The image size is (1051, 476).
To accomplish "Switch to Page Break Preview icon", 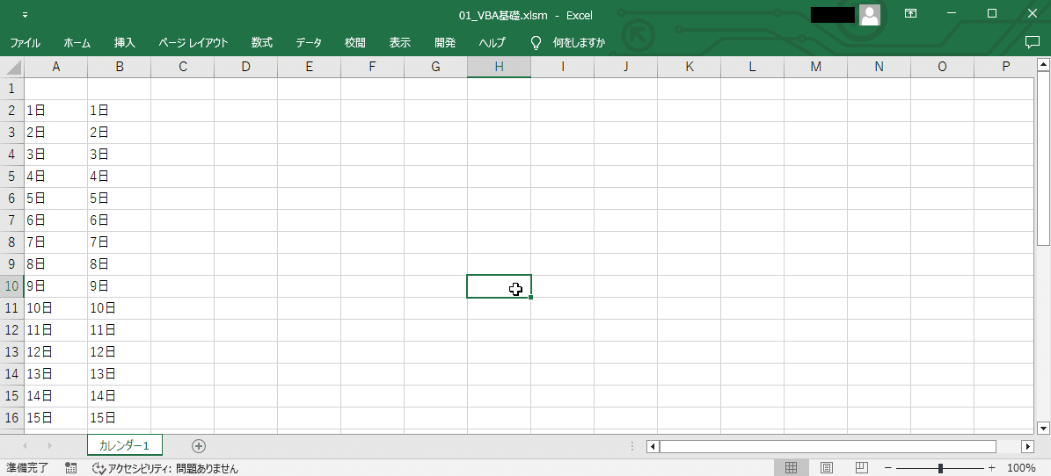I will [862, 467].
